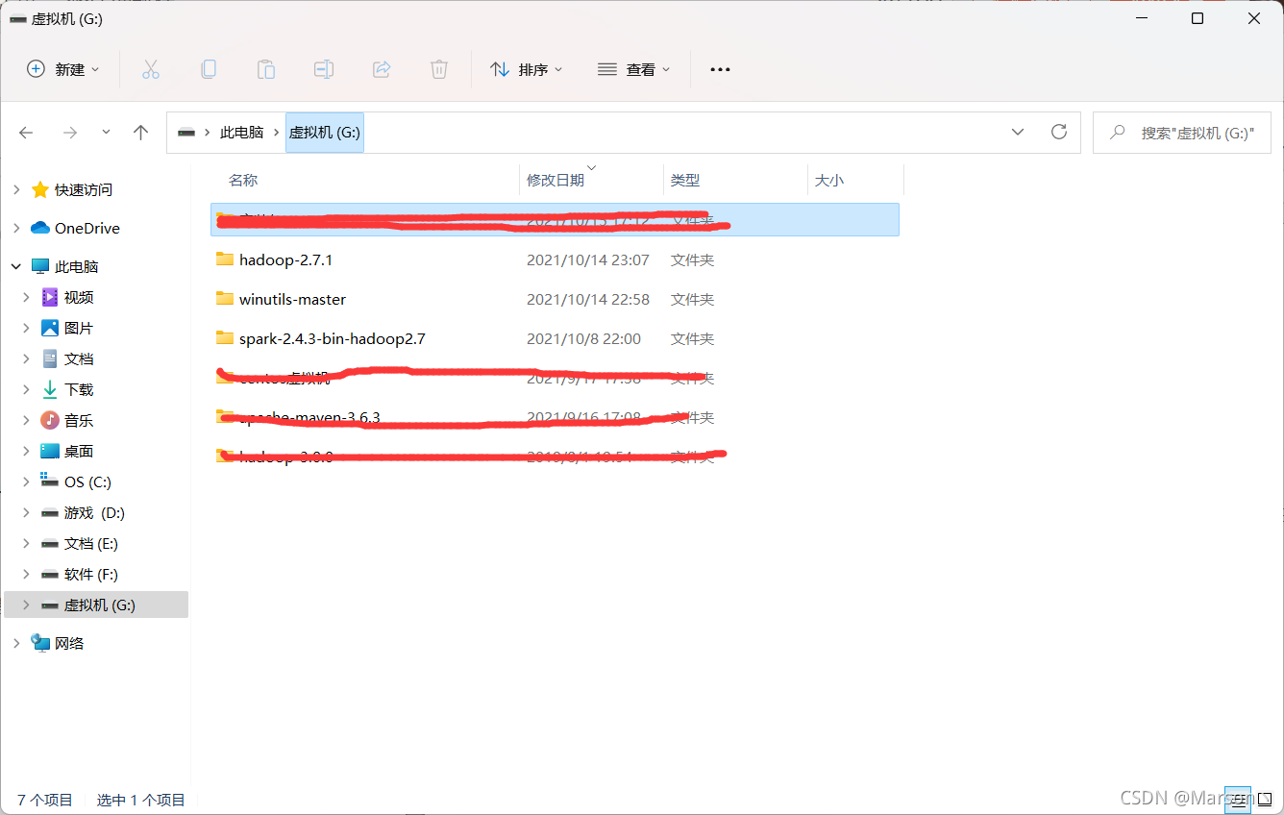1284x815 pixels.
Task: Select 下载 in the navigation pane
Action: coord(79,389)
